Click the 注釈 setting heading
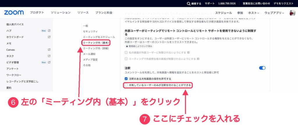Screen dimensions: 298x131 coord(127,68)
